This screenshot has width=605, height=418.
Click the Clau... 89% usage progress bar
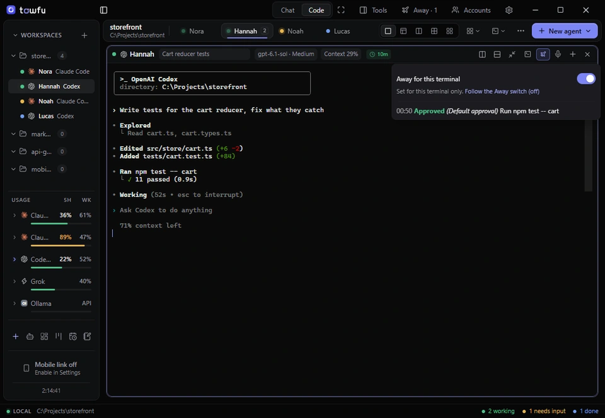pos(61,245)
